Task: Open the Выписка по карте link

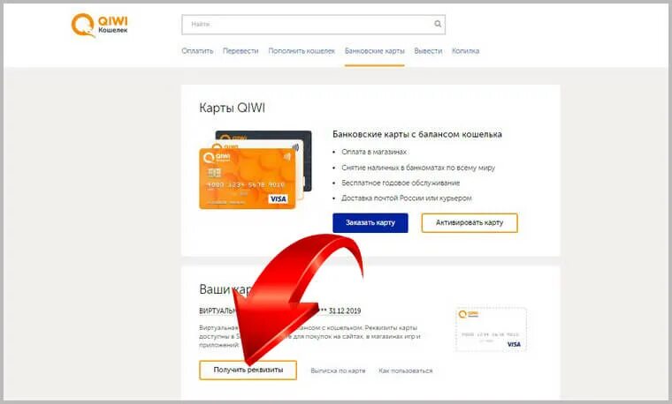Action: tap(338, 370)
